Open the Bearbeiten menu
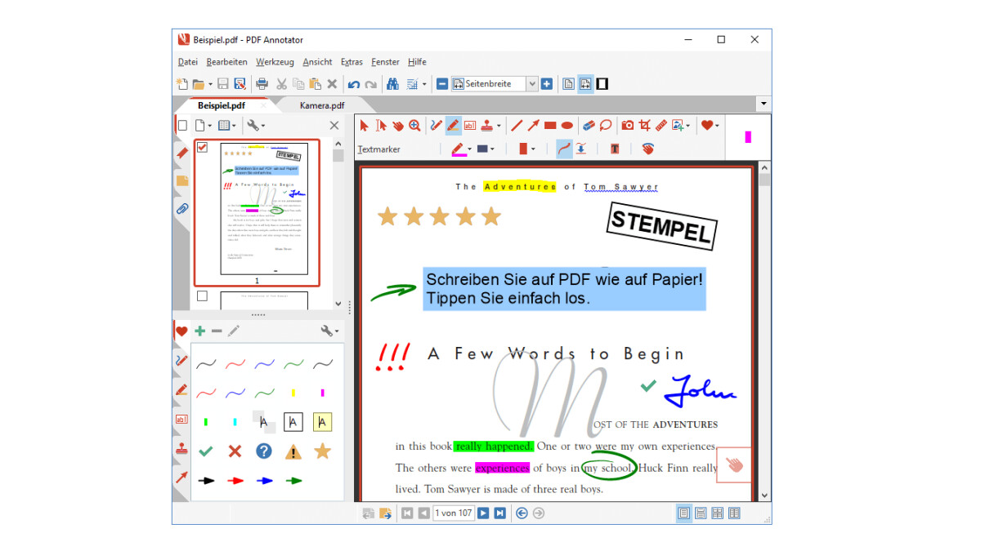 pos(226,62)
